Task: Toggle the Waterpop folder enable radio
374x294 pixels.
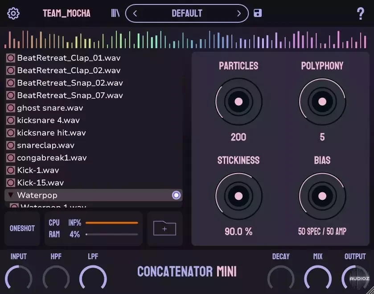Action: [176, 195]
